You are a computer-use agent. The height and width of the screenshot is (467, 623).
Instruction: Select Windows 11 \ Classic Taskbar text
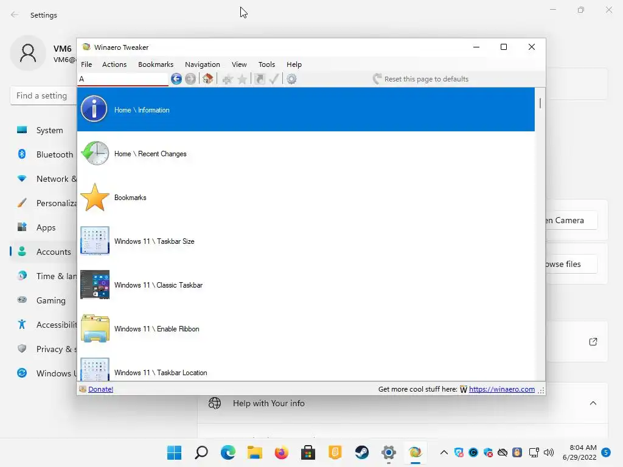click(x=159, y=285)
